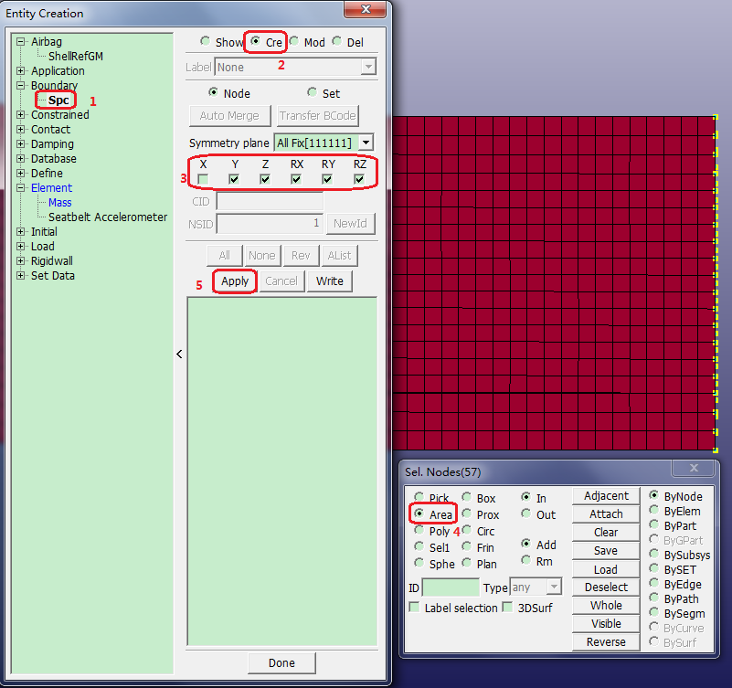This screenshot has height=688, width=732.
Task: Toggle the Label selection checkbox
Action: coord(415,608)
